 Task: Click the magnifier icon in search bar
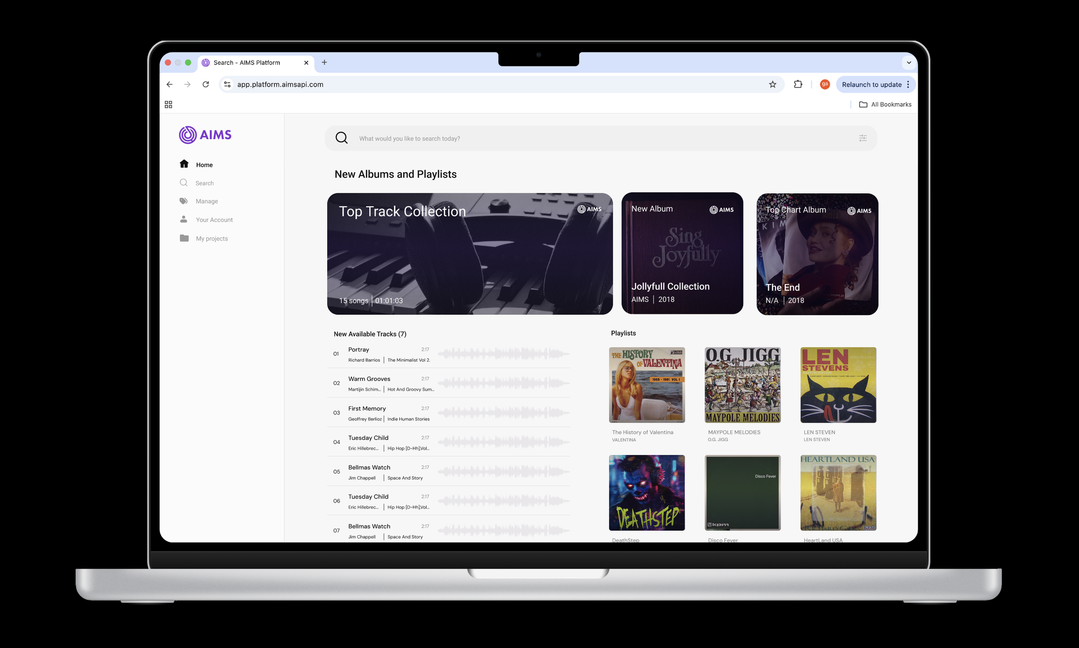[341, 138]
